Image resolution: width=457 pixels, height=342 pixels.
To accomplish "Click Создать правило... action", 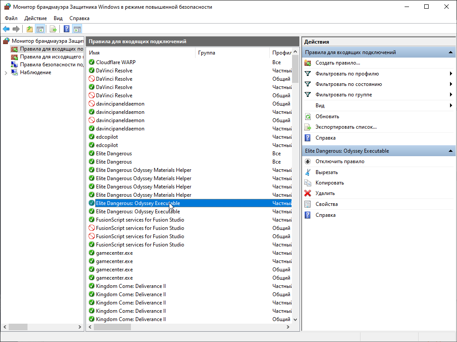I will coord(338,63).
